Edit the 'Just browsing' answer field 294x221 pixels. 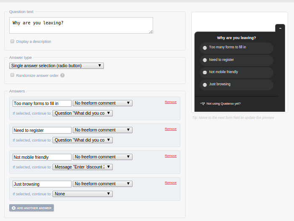42,184
